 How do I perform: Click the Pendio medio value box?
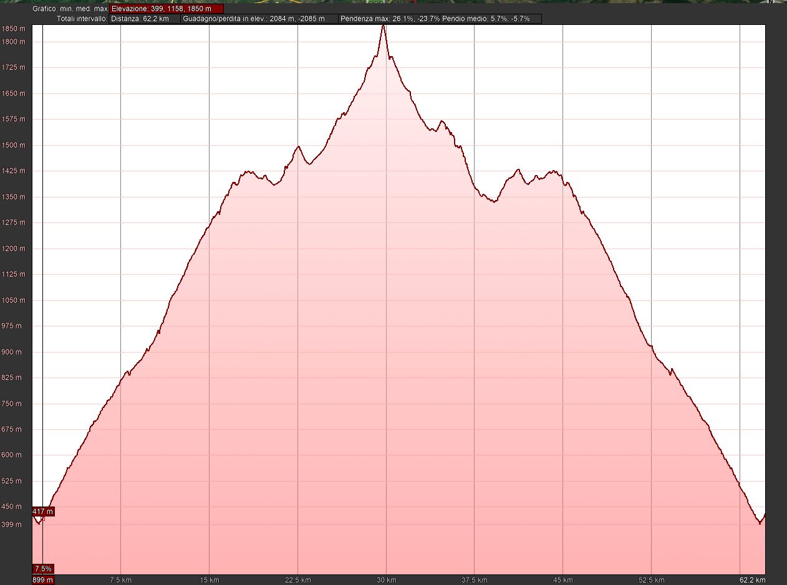pos(490,19)
